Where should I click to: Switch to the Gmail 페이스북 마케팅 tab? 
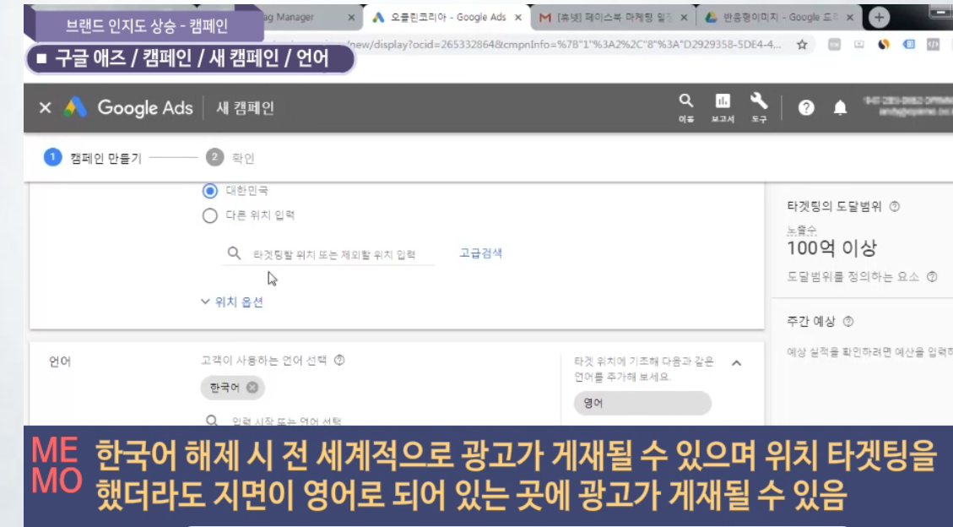613,18
